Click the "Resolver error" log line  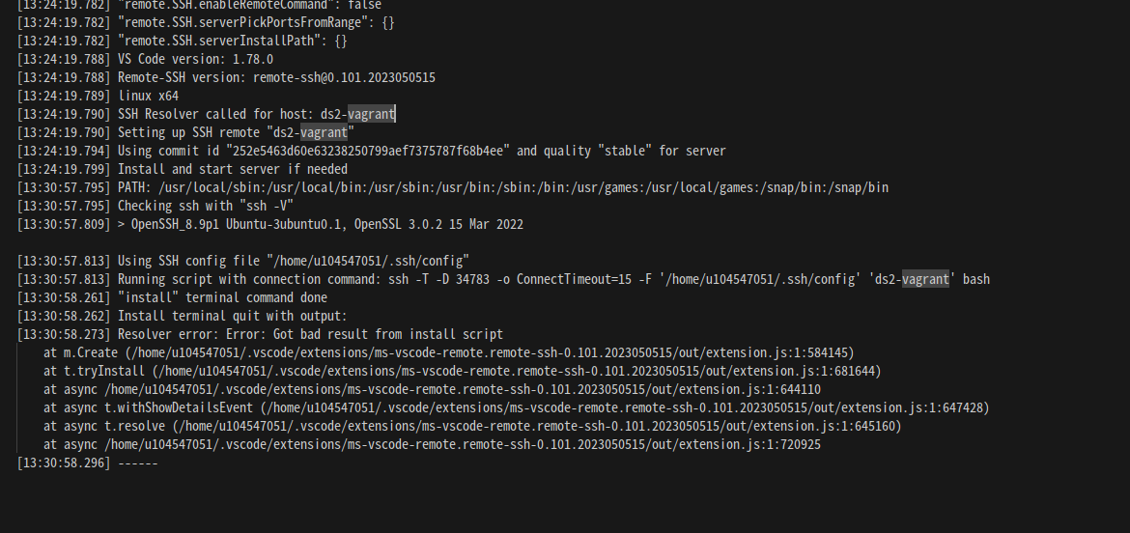coord(260,334)
